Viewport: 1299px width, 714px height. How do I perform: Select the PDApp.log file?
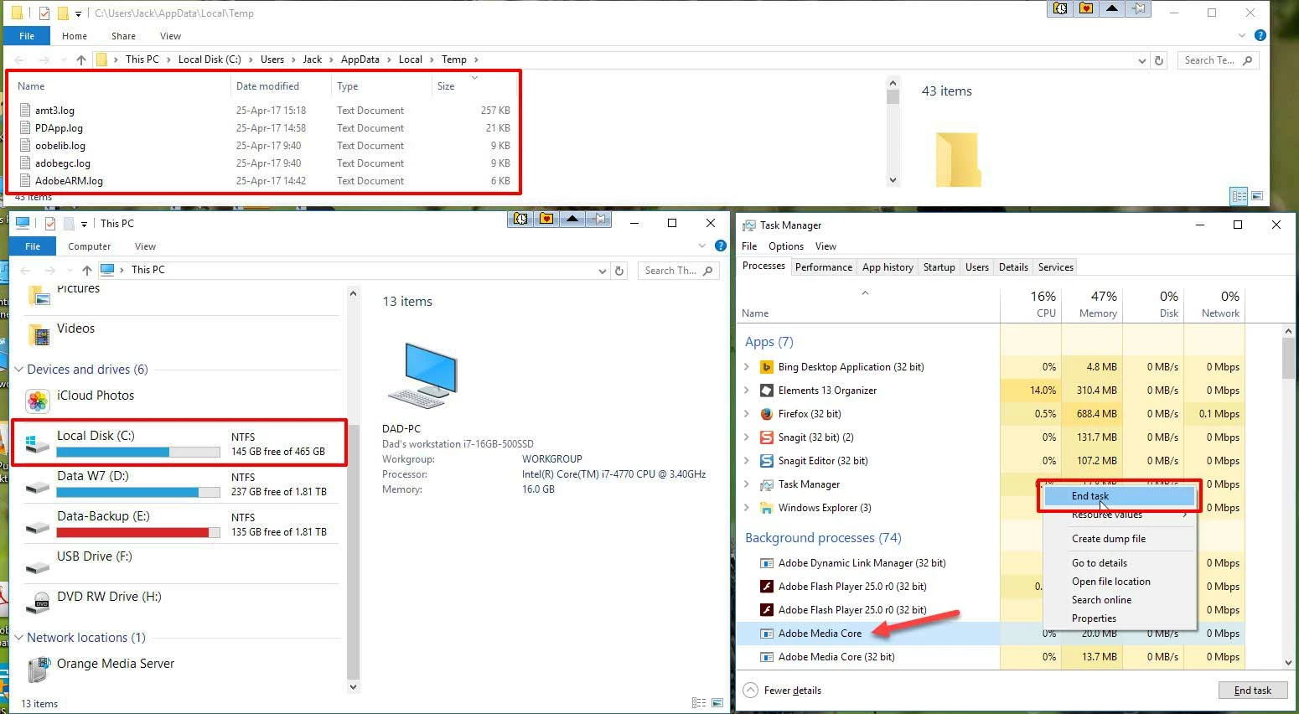59,127
